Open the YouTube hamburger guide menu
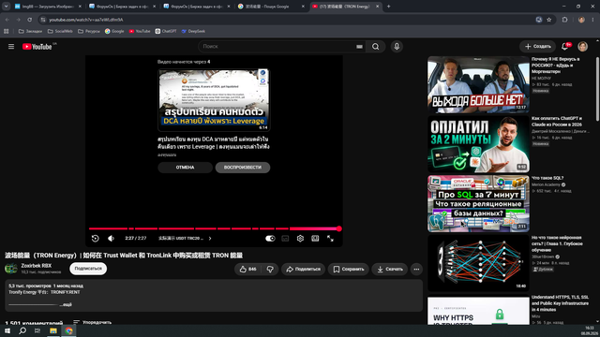This screenshot has height=337, width=600. click(x=11, y=47)
